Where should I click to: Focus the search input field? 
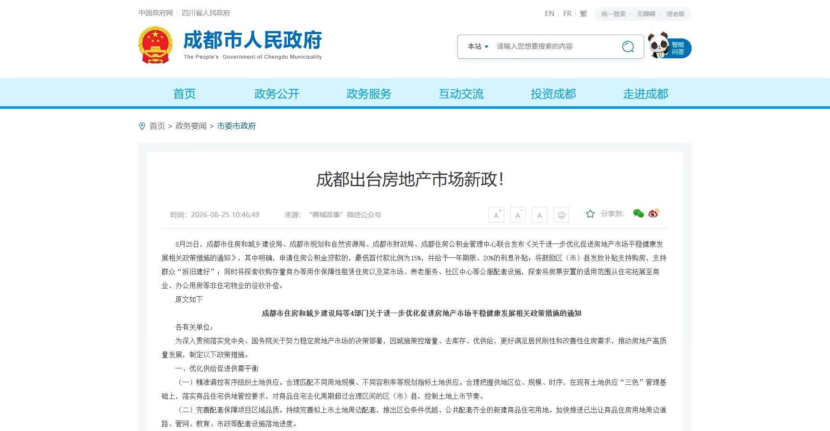555,46
